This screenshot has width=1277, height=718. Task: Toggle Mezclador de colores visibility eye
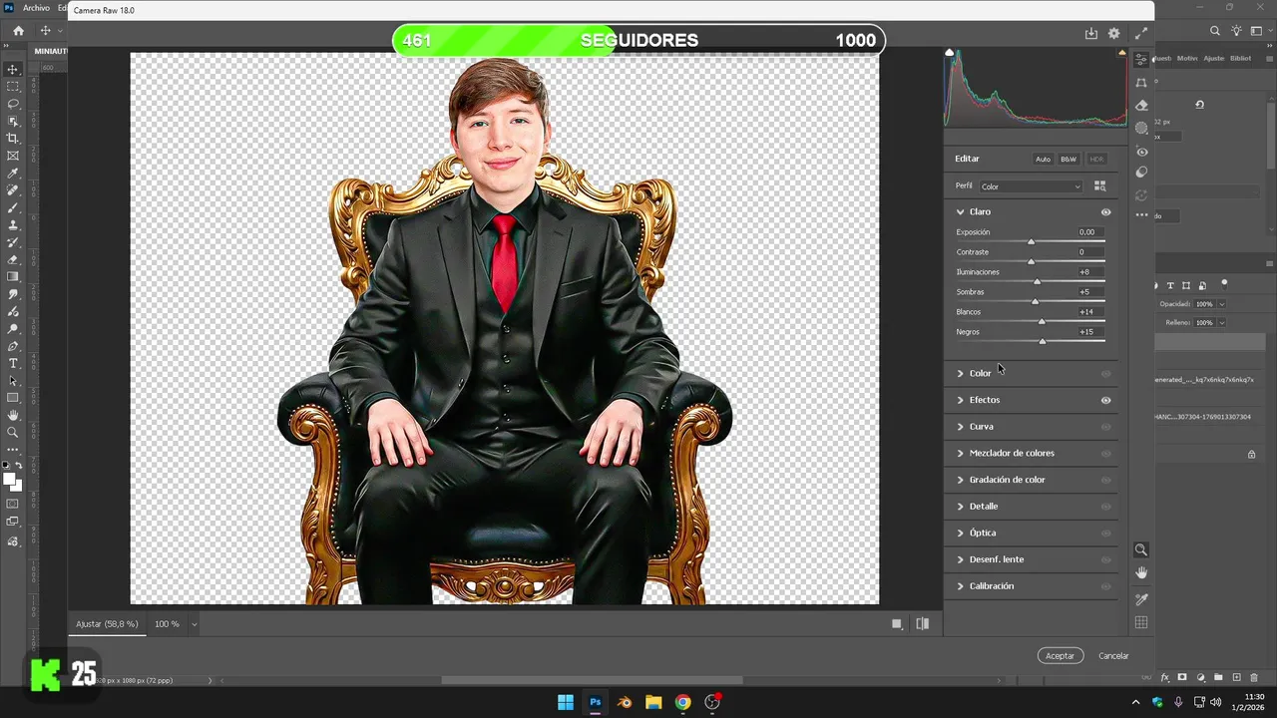[x=1105, y=453]
